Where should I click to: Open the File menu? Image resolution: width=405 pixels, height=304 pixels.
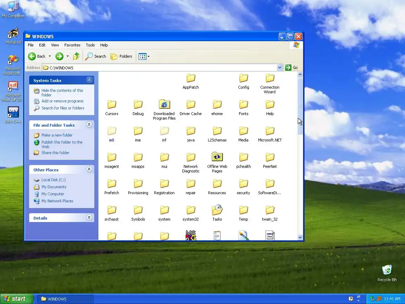pos(31,45)
